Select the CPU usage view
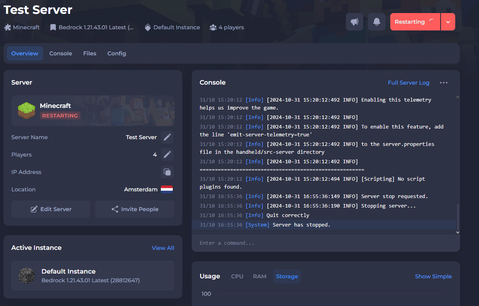This screenshot has height=306, width=479. click(237, 276)
